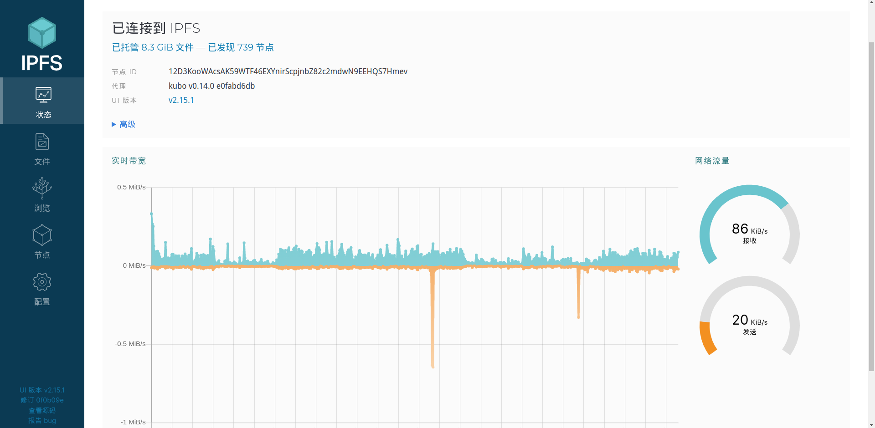
Task: Open the 配置 settings gear icon
Action: pyautogui.click(x=42, y=282)
